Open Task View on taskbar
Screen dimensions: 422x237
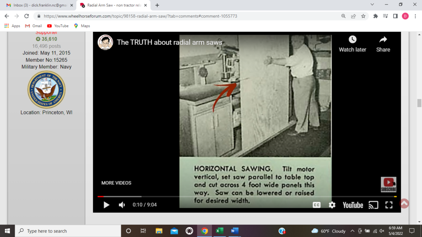pyautogui.click(x=143, y=231)
